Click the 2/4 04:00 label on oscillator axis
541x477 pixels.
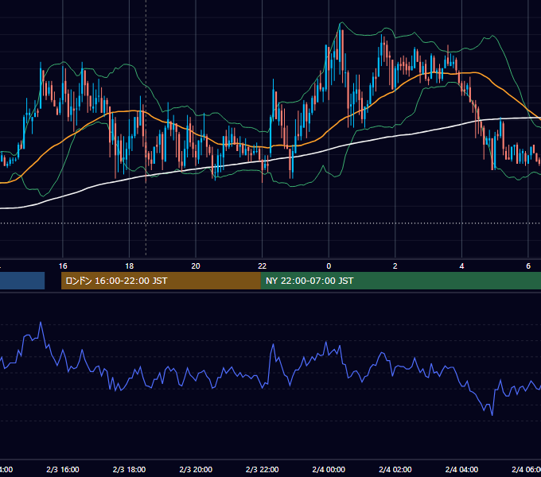pyautogui.click(x=461, y=469)
